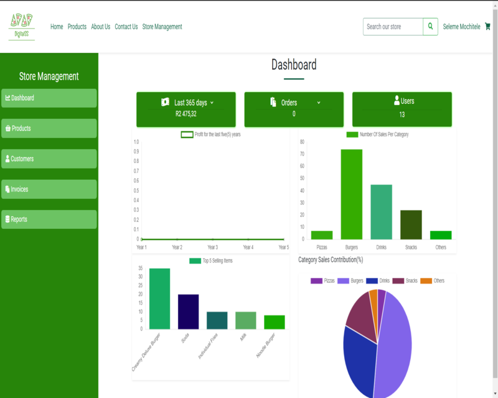Toggle Number Of Sales Per Category legend
Screen dimensions: 498x398
coord(377,134)
